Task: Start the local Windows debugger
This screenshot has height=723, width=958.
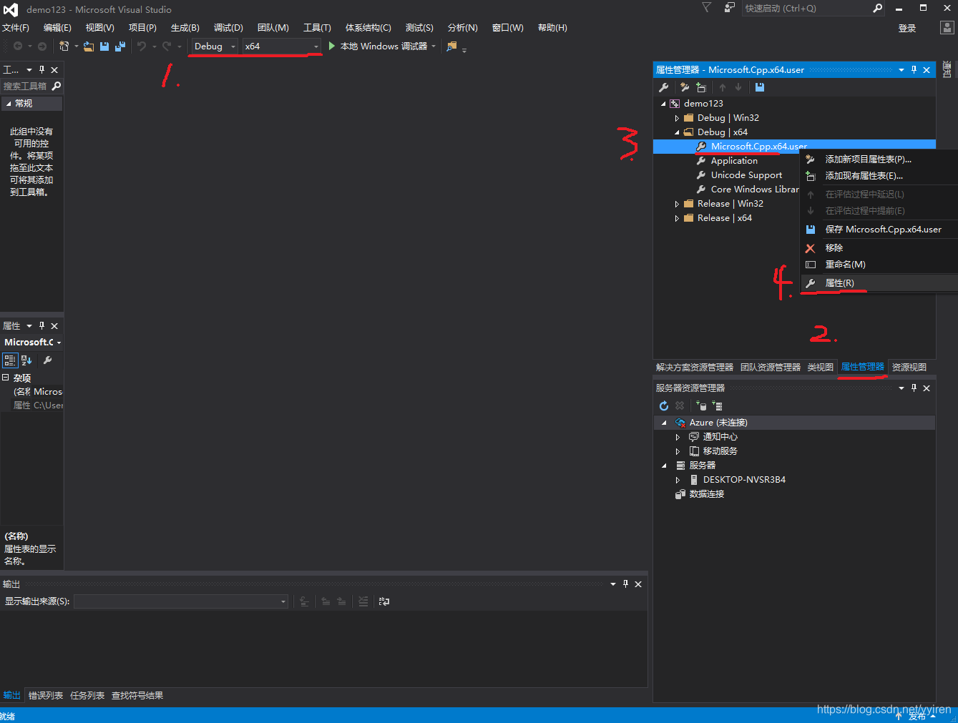Action: 378,46
